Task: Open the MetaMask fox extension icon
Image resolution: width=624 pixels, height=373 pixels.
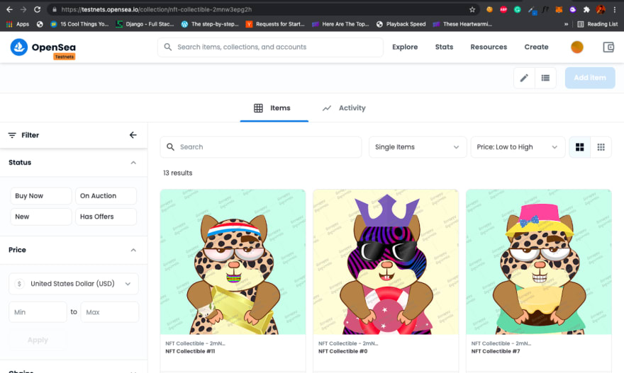Action: [559, 9]
